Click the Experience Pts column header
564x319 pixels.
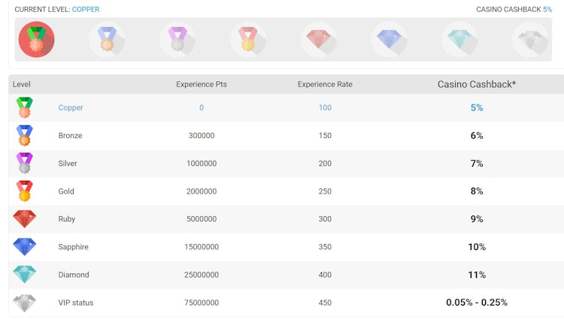(202, 84)
